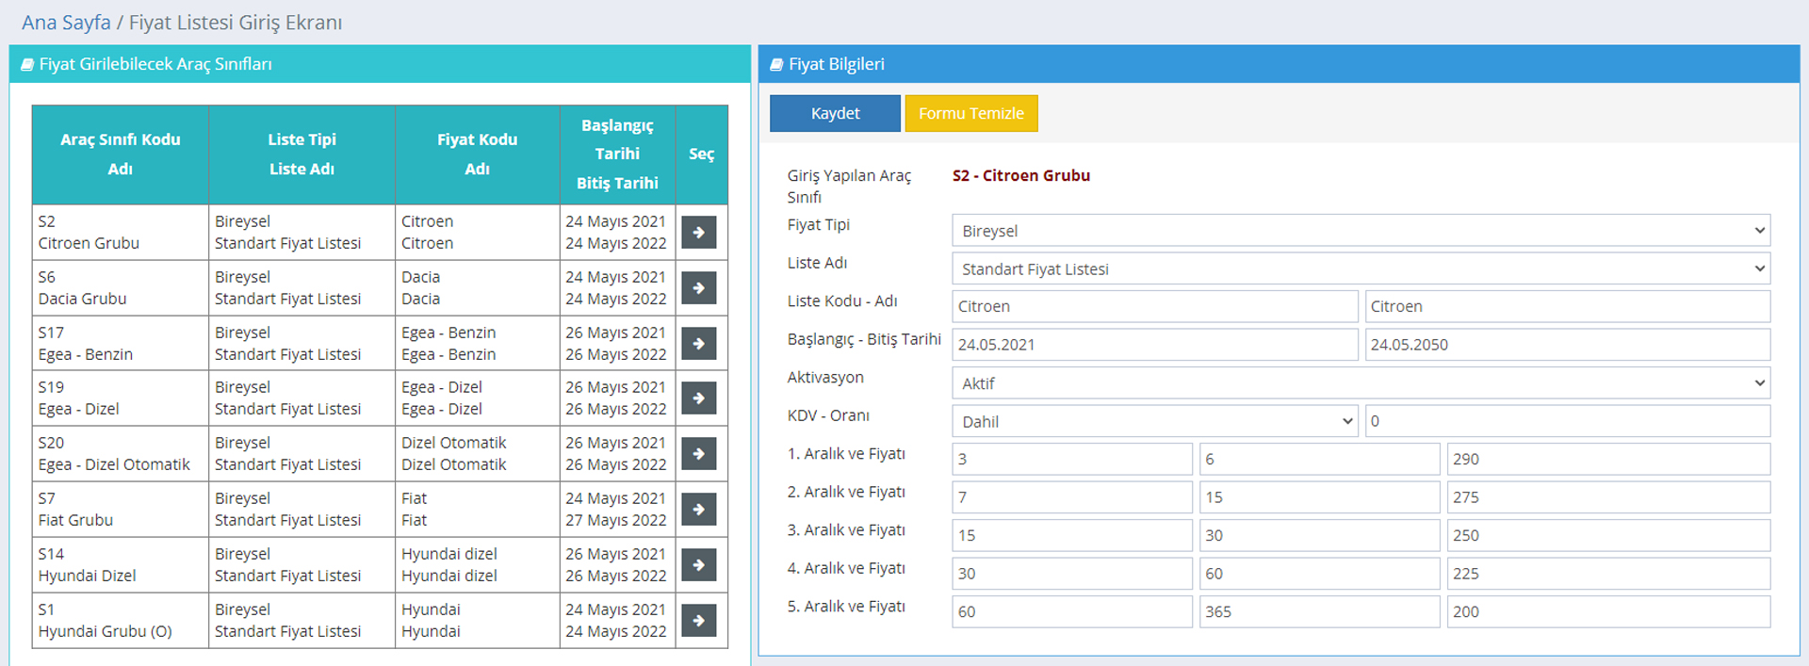The image size is (1809, 666).
Task: Click 2. Aralık start field with value 7
Action: [1072, 497]
